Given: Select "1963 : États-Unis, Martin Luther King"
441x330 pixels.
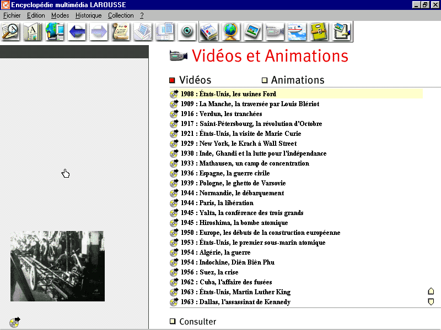Looking at the screenshot, I should point(230,292).
